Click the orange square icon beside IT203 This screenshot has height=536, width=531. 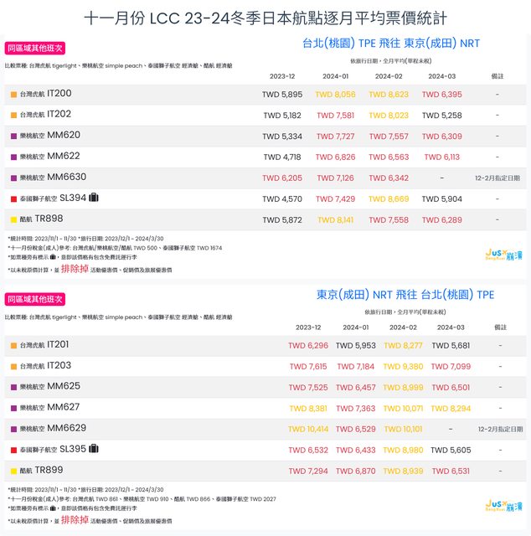tap(13, 366)
